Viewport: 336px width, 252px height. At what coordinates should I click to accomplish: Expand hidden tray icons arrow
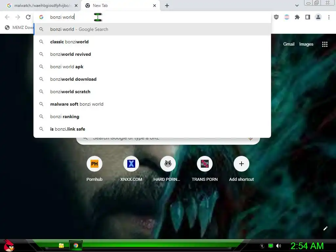(262, 246)
